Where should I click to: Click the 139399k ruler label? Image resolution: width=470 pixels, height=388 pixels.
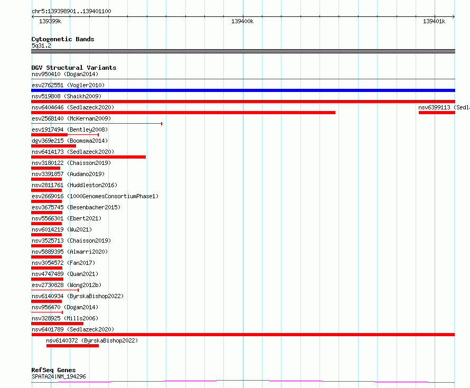pyautogui.click(x=50, y=21)
